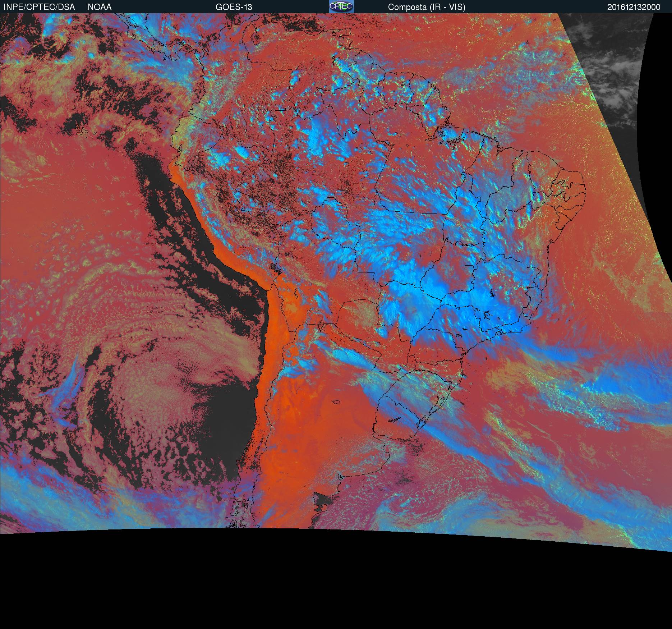Click the CPTEC logo in the header
Image resolution: width=672 pixels, height=629 pixels.
pyautogui.click(x=341, y=6)
